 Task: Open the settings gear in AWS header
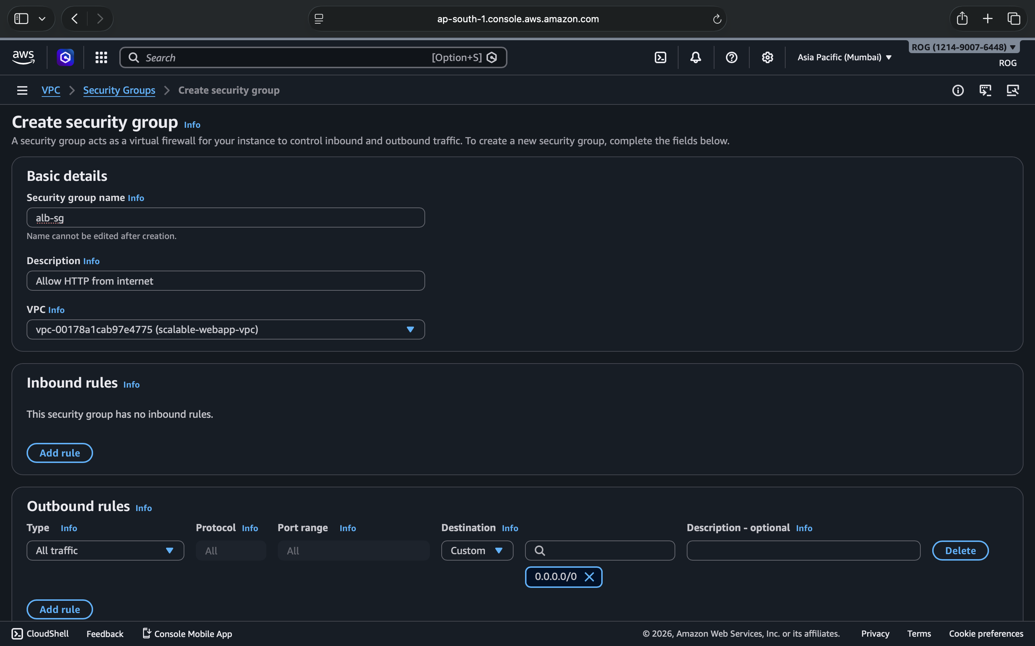tap(767, 57)
